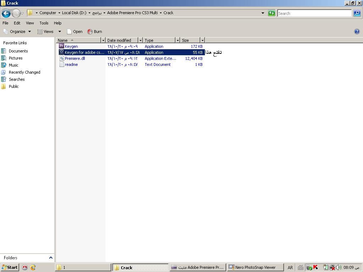The height and width of the screenshot is (272, 363).
Task: Open the View menu
Action: pos(30,23)
